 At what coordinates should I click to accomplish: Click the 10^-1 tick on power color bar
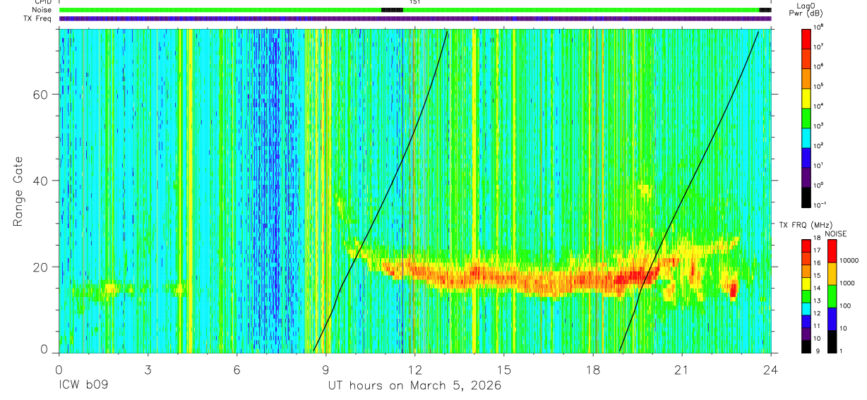(821, 204)
